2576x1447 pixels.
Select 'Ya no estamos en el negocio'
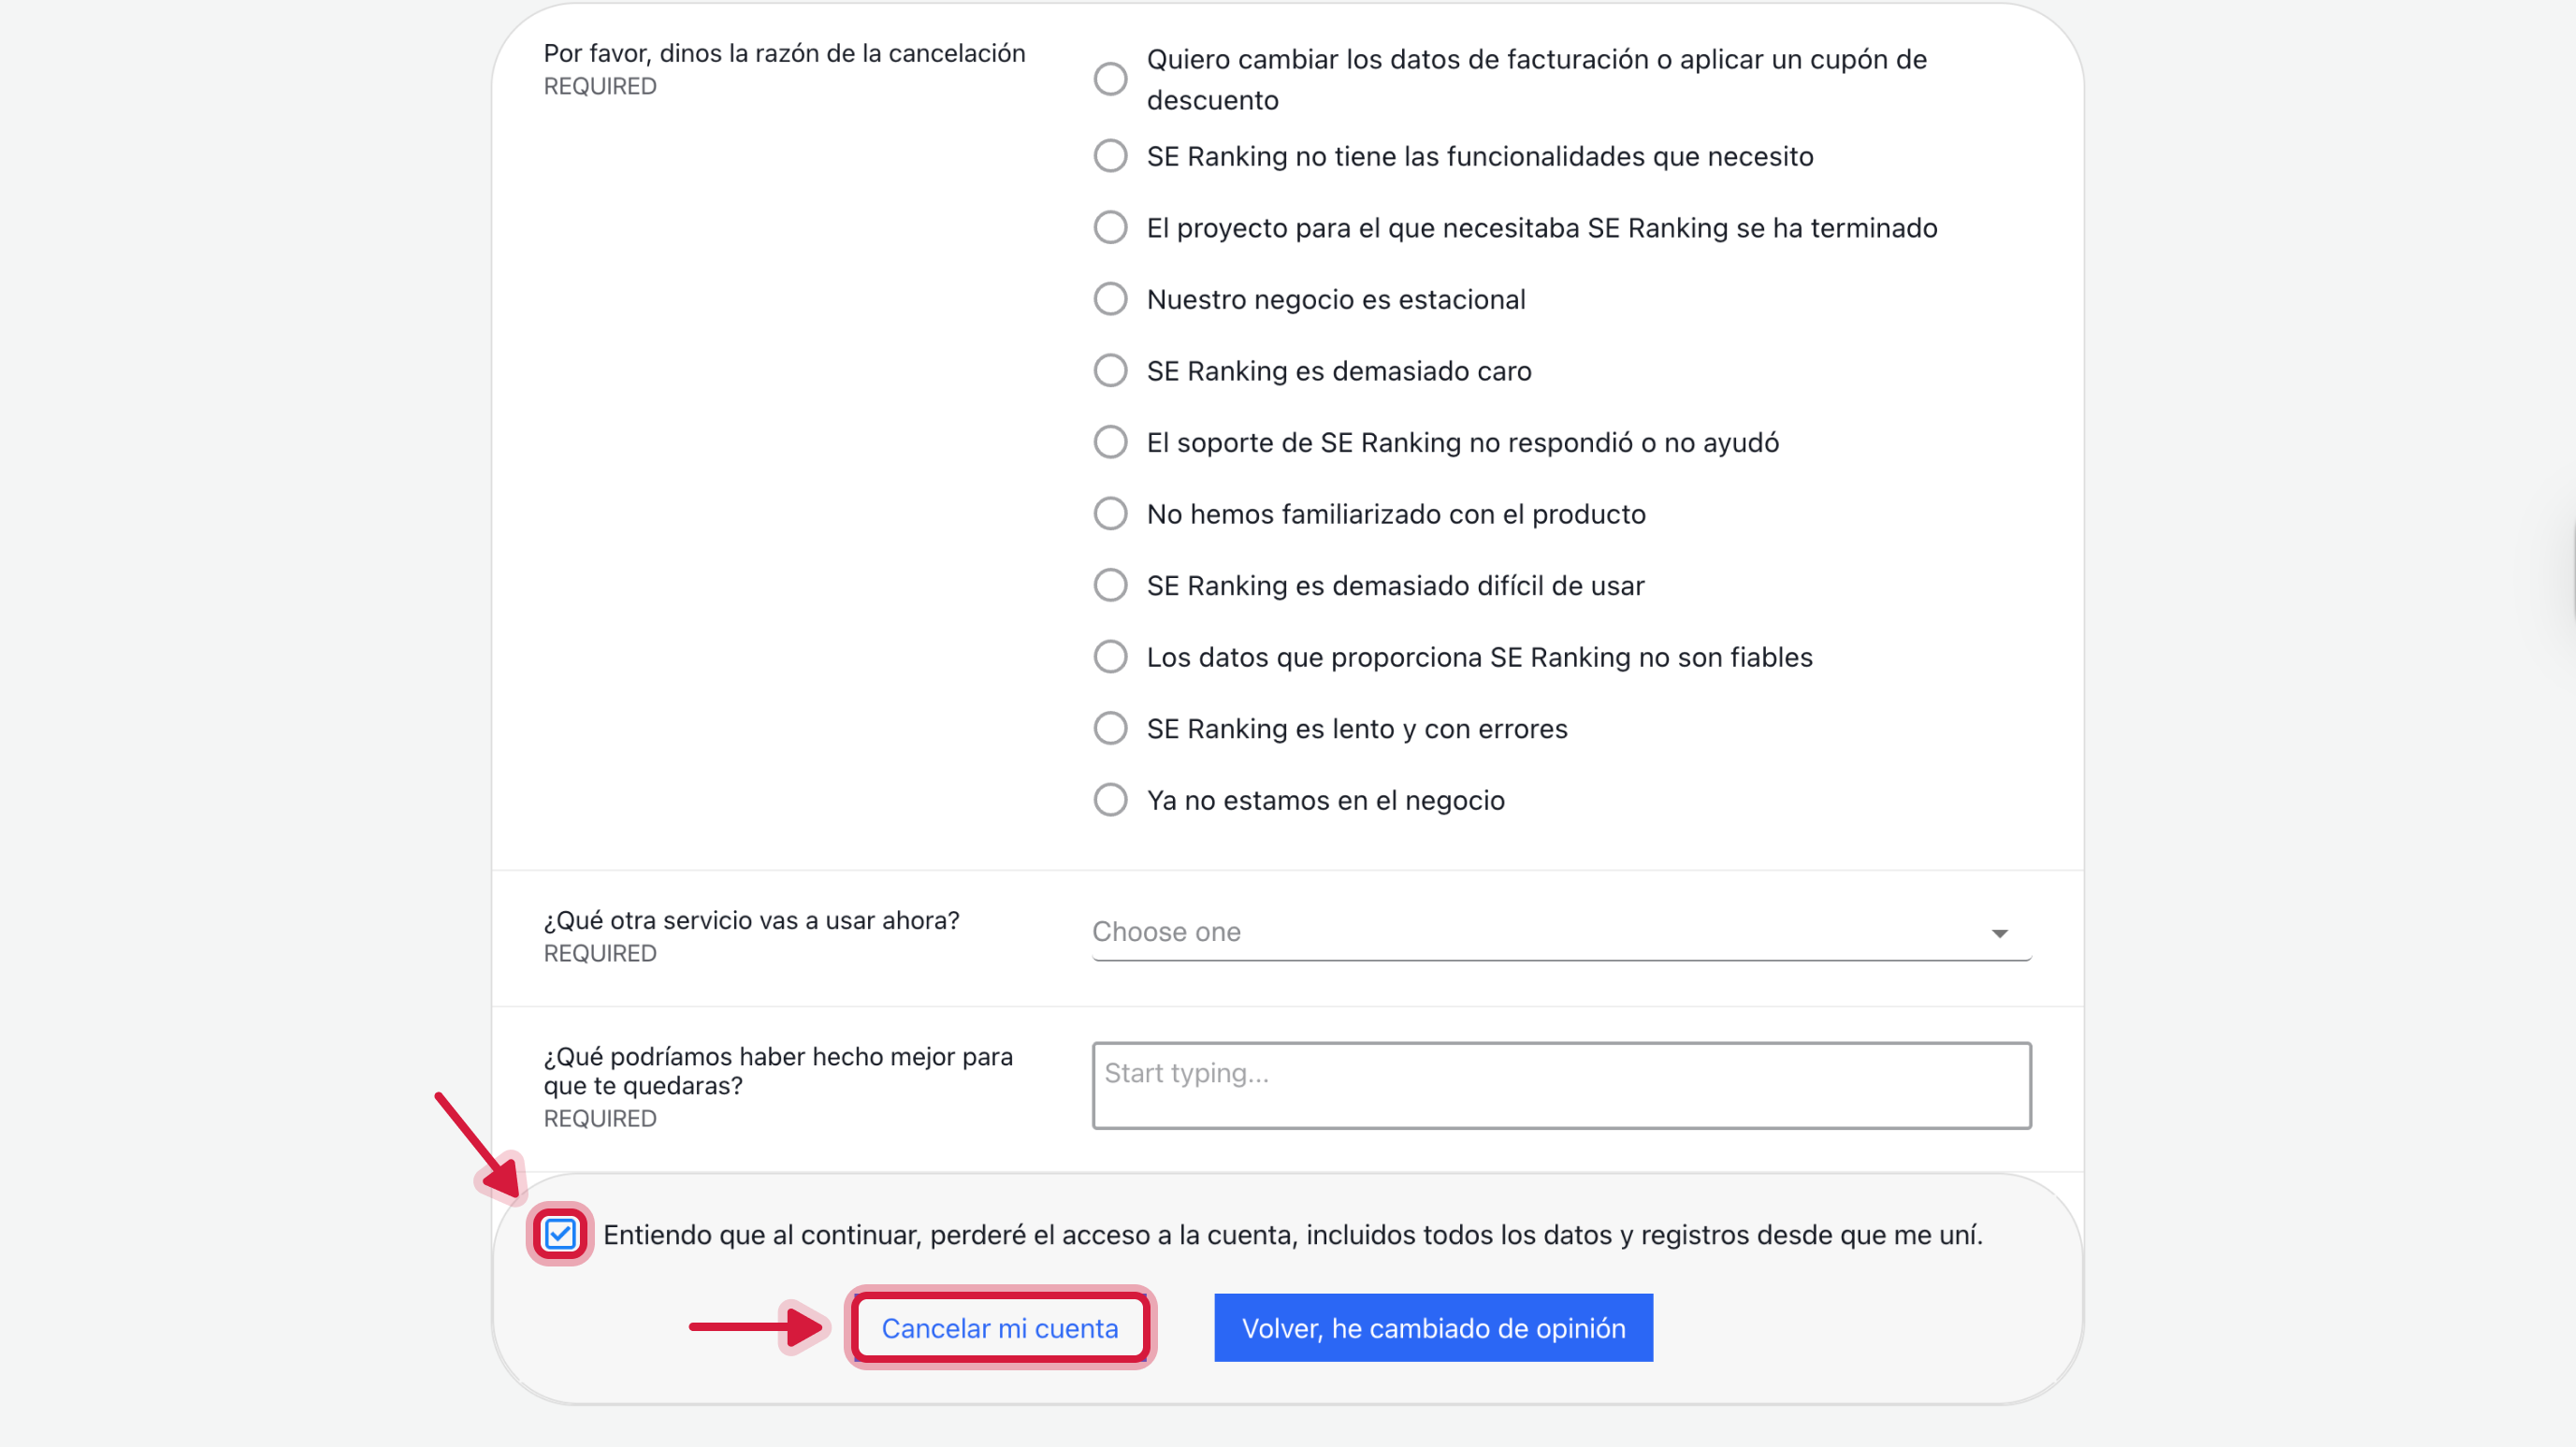click(1110, 800)
